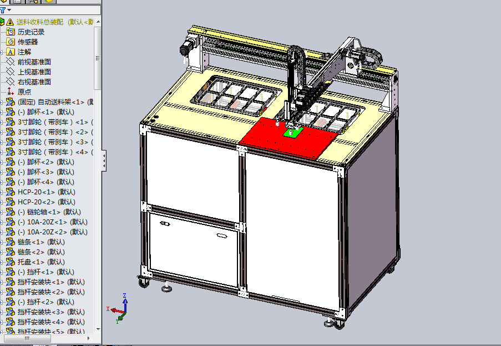Click the 托盘<1> component icon
The height and width of the screenshot is (346, 501).
tap(11, 262)
